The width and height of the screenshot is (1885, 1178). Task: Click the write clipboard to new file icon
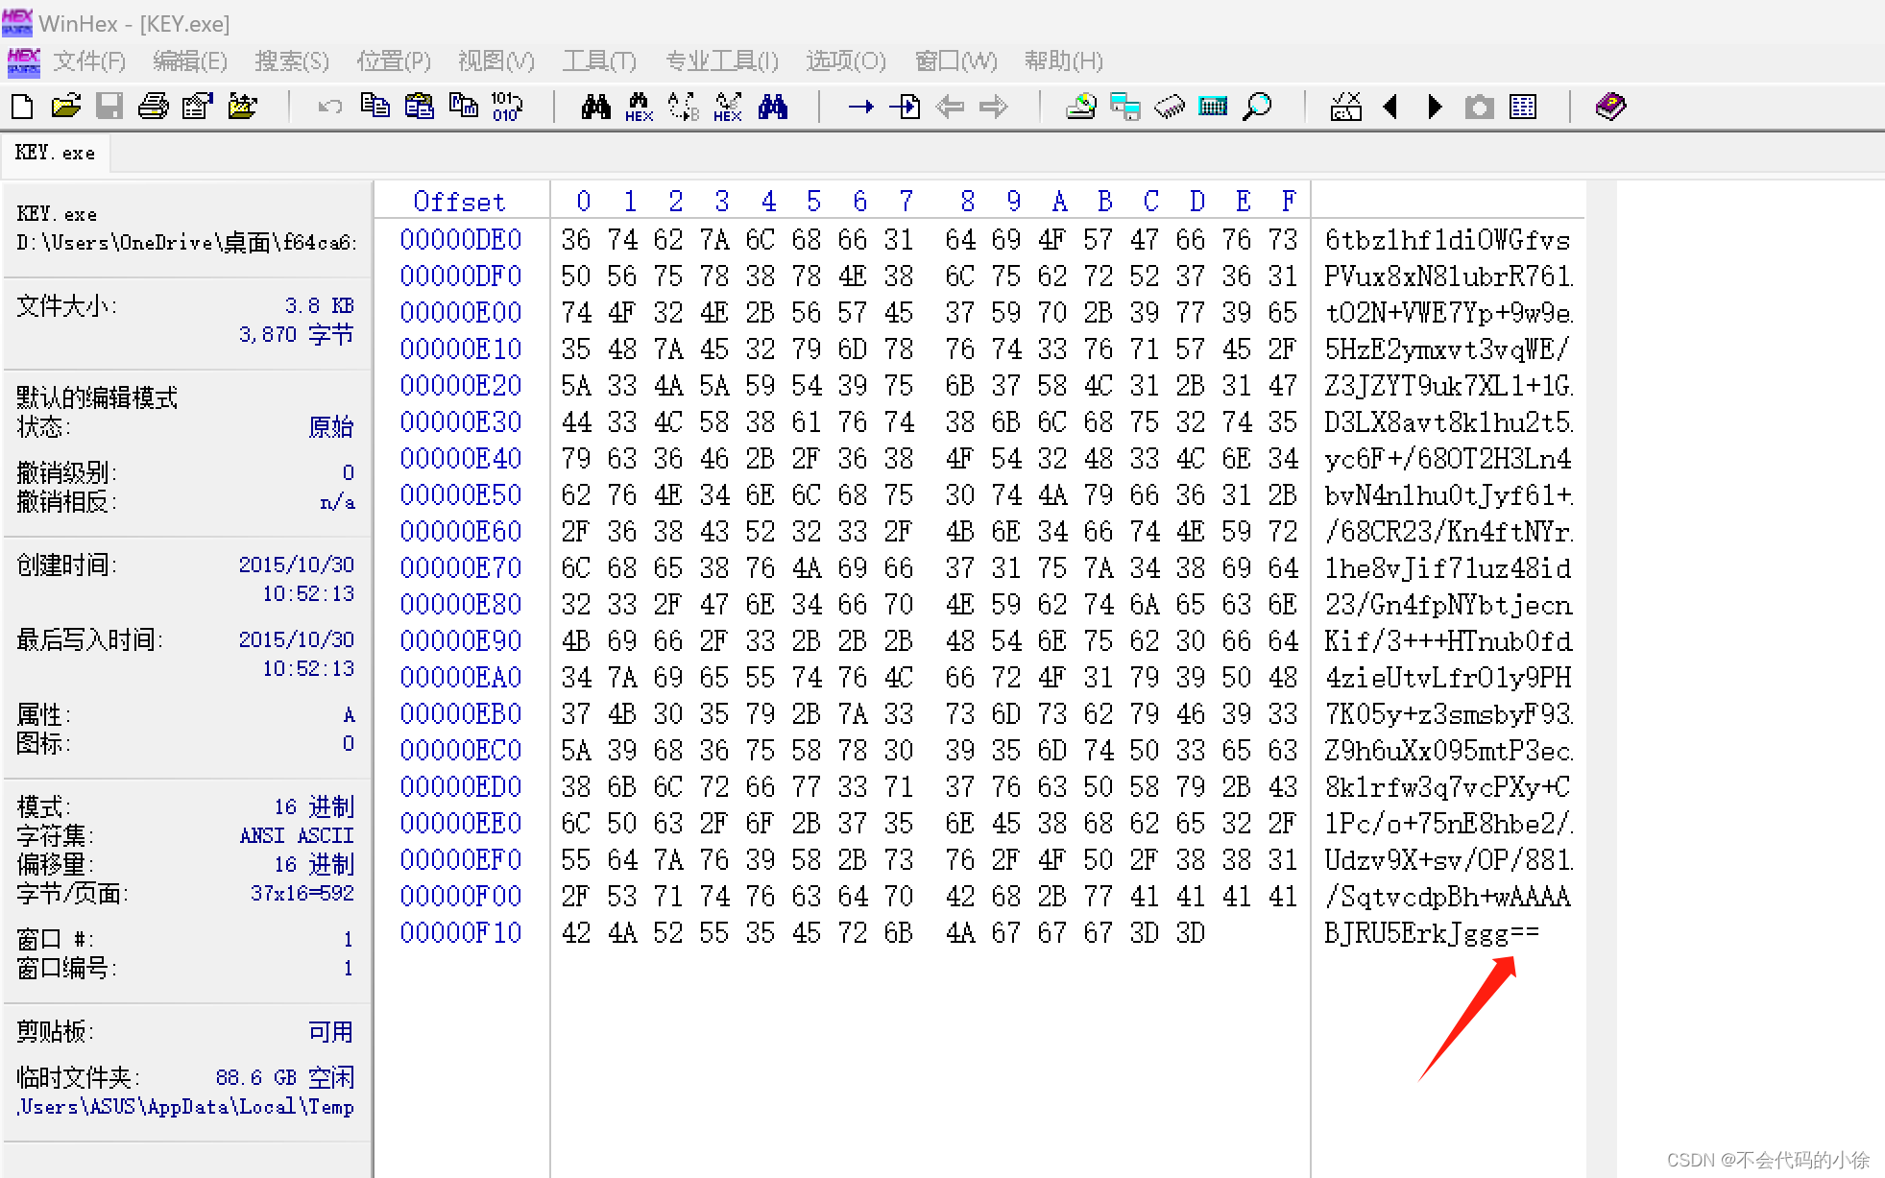click(x=464, y=106)
